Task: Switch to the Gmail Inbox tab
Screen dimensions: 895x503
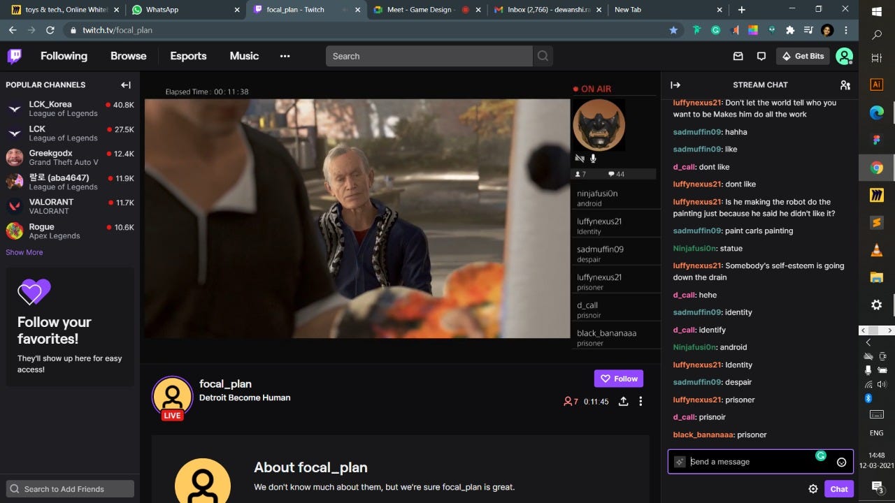Action: (x=547, y=10)
